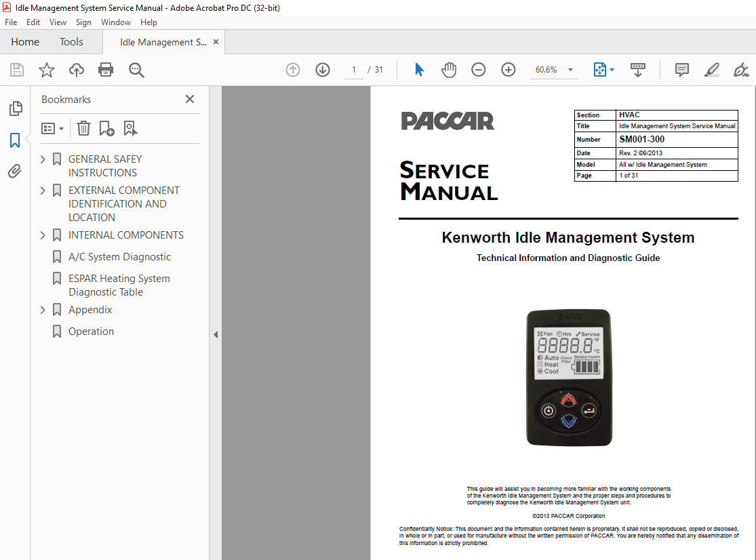This screenshot has width=756, height=560.
Task: Open the bookmarks options dropdown
Action: (53, 128)
